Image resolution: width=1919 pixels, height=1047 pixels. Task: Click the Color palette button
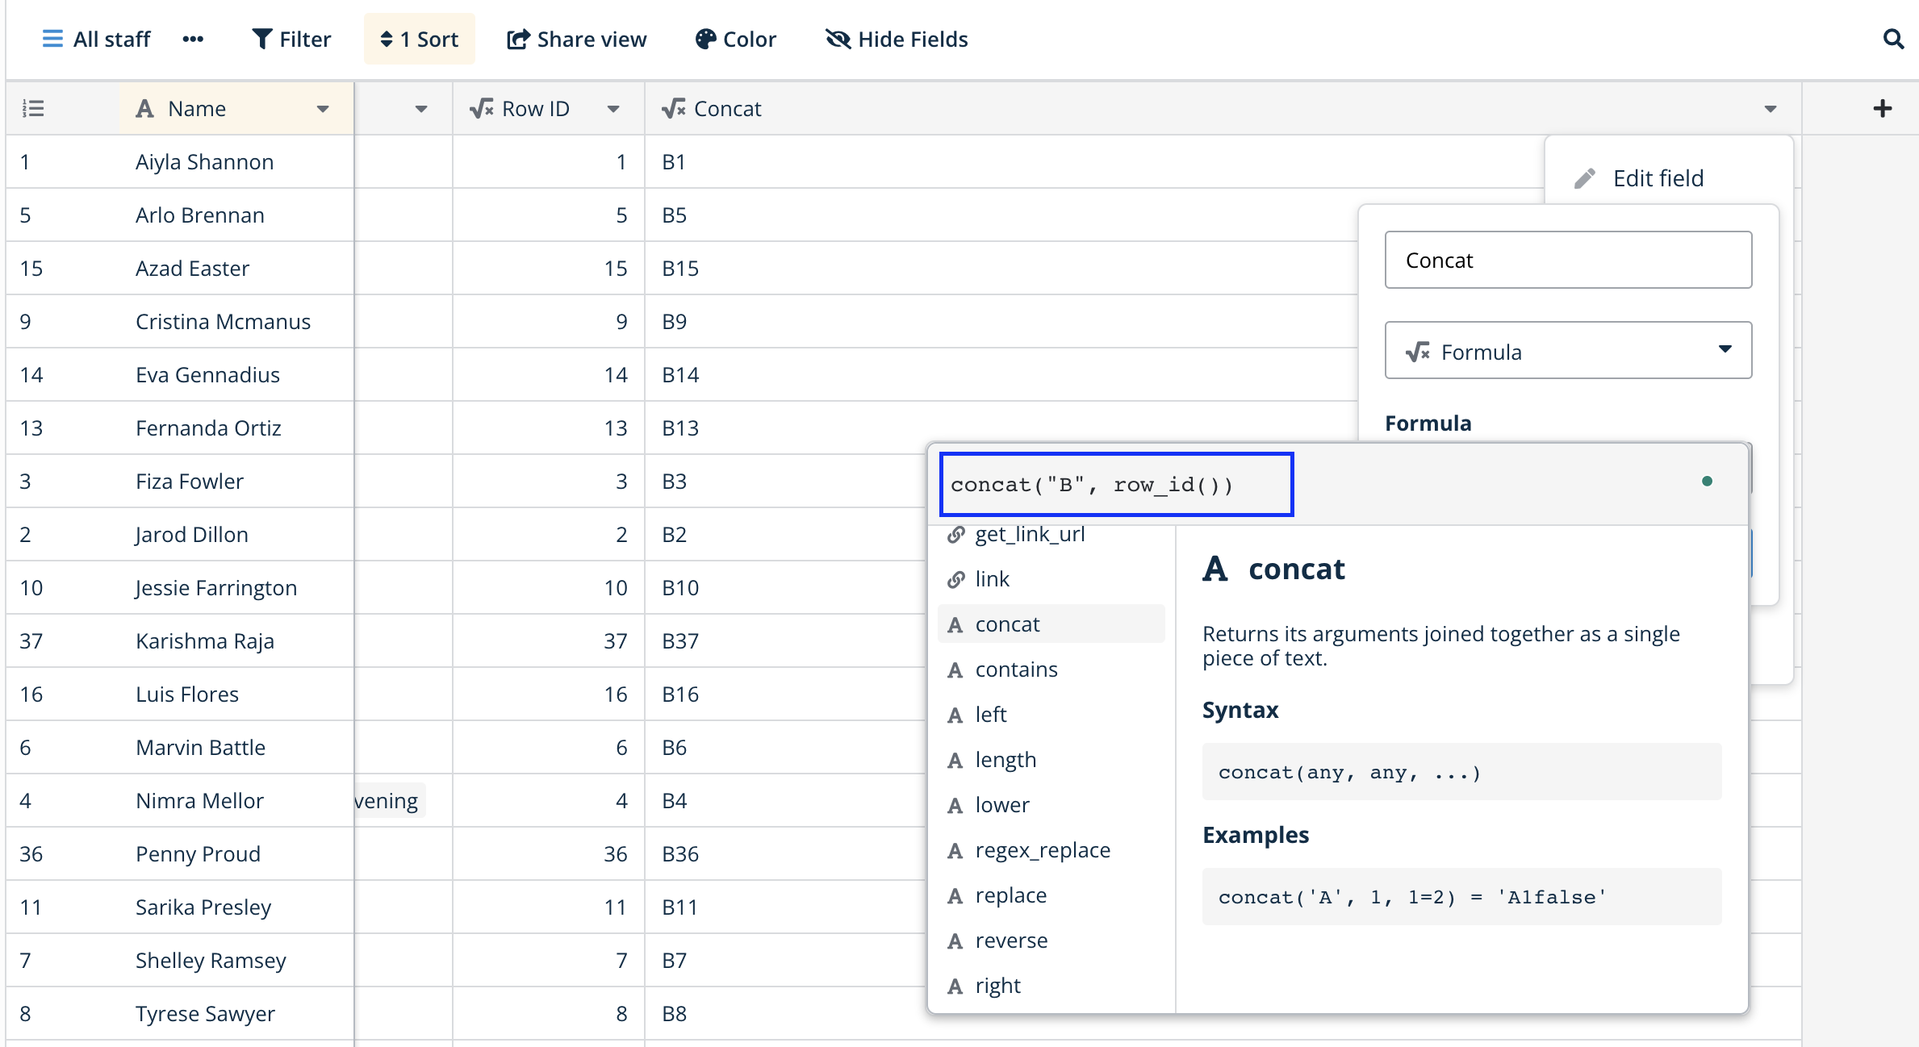735,39
